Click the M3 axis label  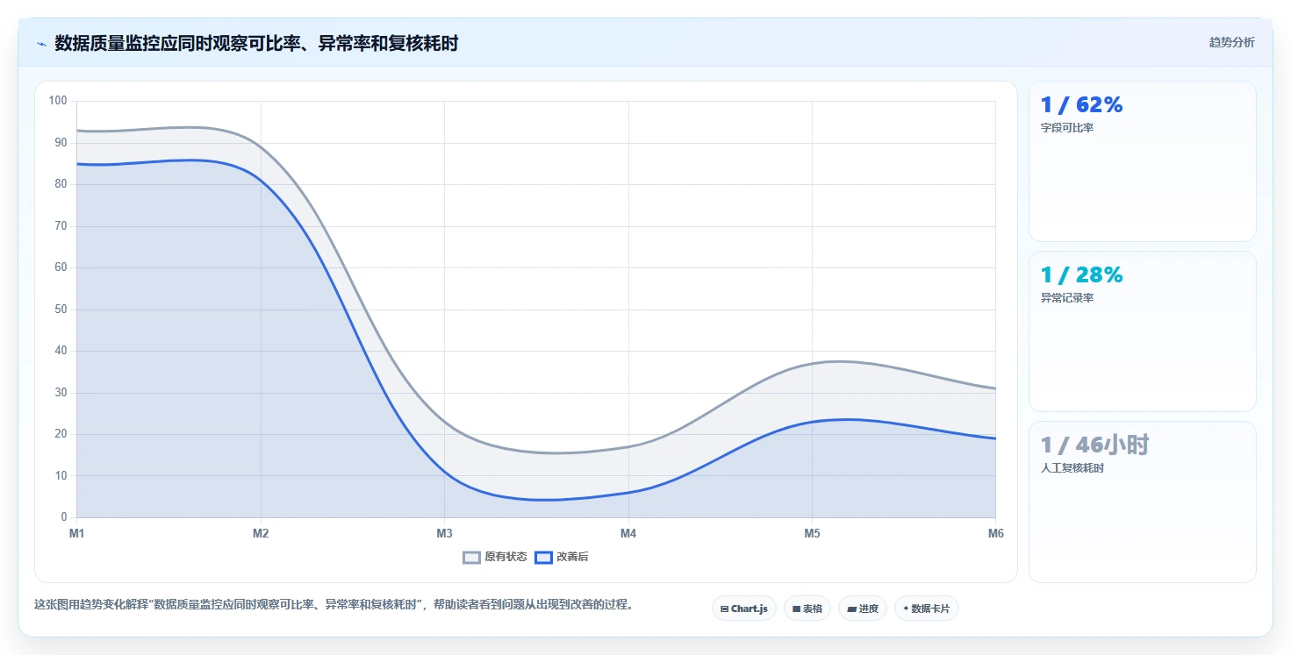444,533
